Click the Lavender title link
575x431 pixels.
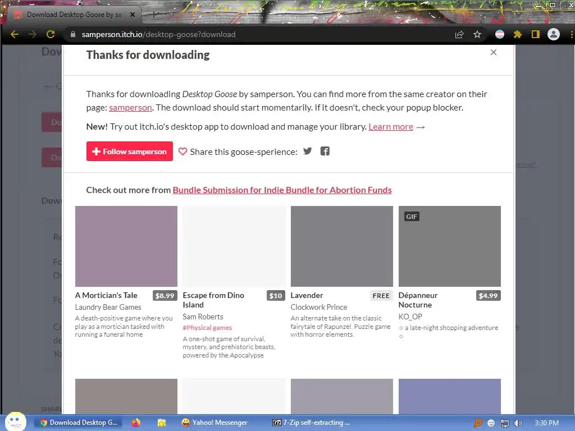pyautogui.click(x=307, y=295)
